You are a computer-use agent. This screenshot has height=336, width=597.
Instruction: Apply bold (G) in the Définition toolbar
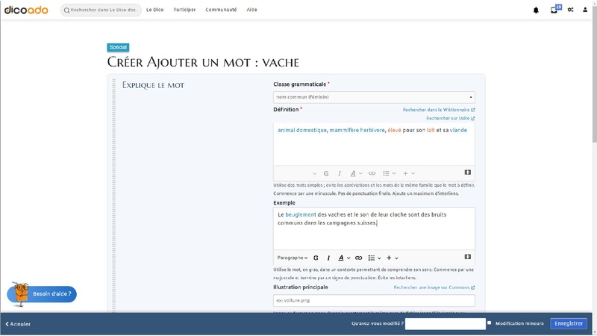tap(326, 173)
